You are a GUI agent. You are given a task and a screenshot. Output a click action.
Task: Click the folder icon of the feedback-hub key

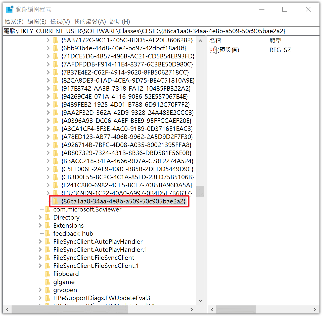point(48,233)
